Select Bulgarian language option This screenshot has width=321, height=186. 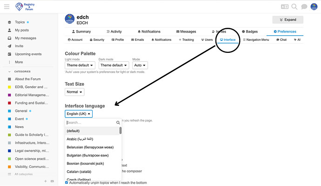click(92, 155)
